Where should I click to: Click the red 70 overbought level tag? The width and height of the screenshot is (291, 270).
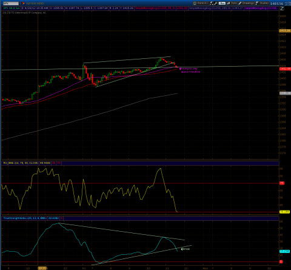282,183
